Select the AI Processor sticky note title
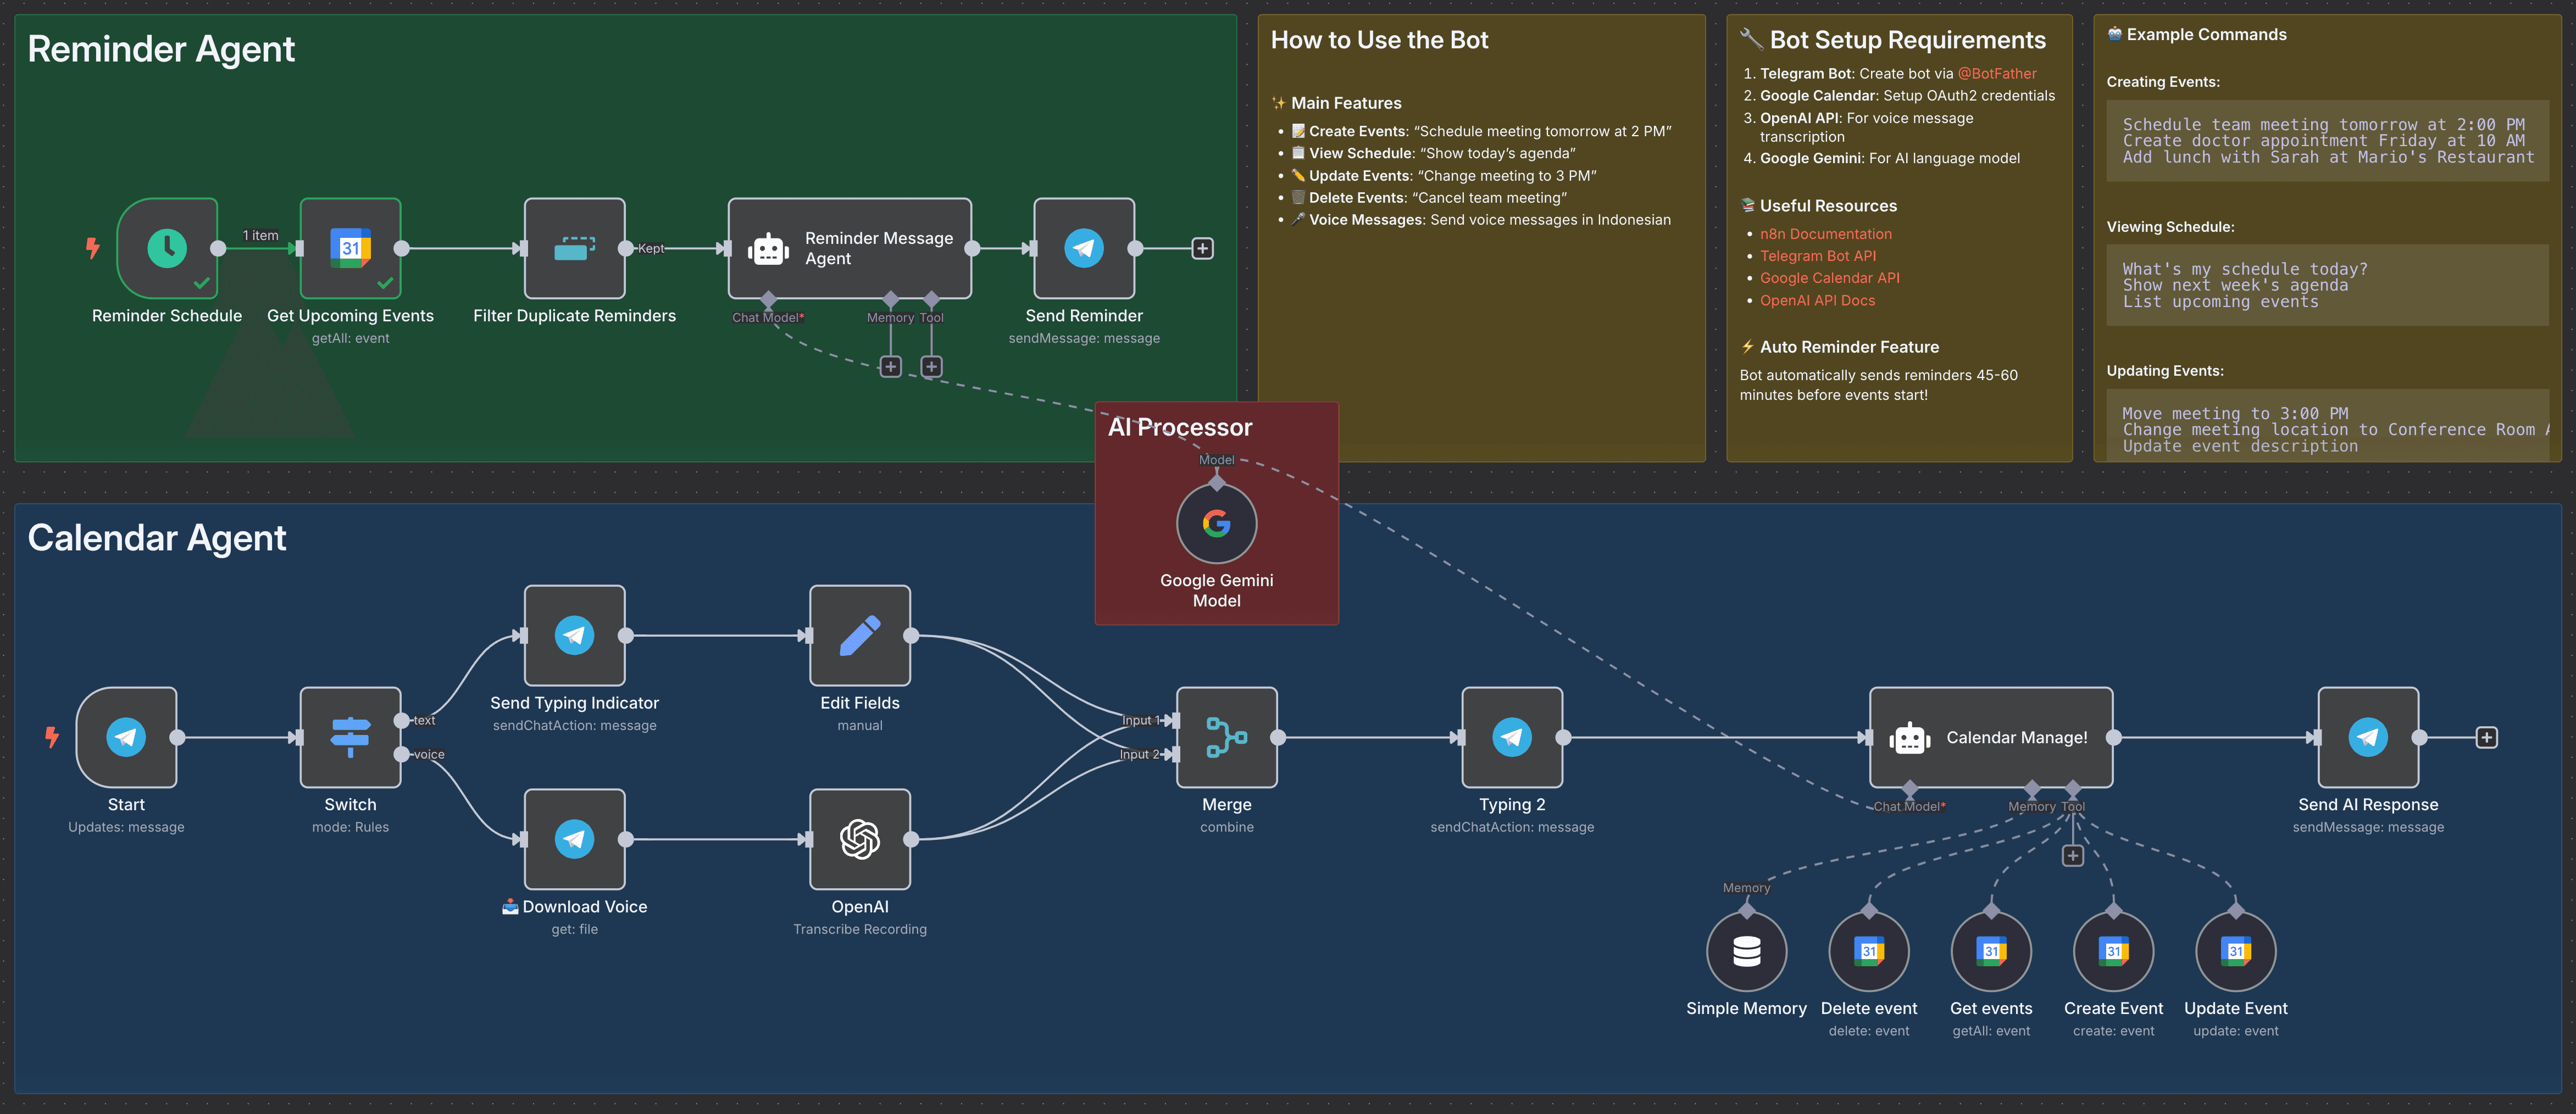The image size is (2576, 1114). [x=1180, y=427]
